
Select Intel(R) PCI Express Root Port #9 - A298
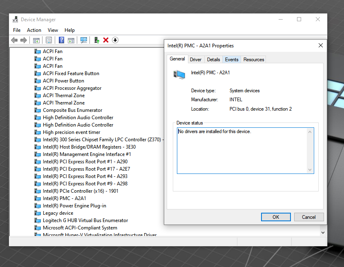coord(85,184)
